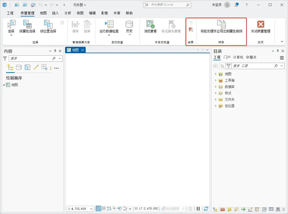Switch to list by drawing order view
Screen dimensions: 288x214
click(x=10, y=67)
